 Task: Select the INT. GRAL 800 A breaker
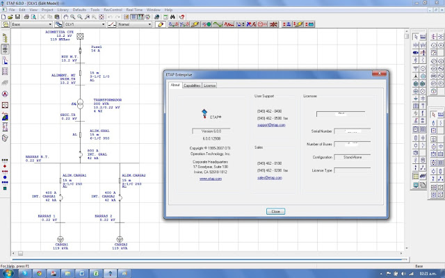[x=81, y=154]
